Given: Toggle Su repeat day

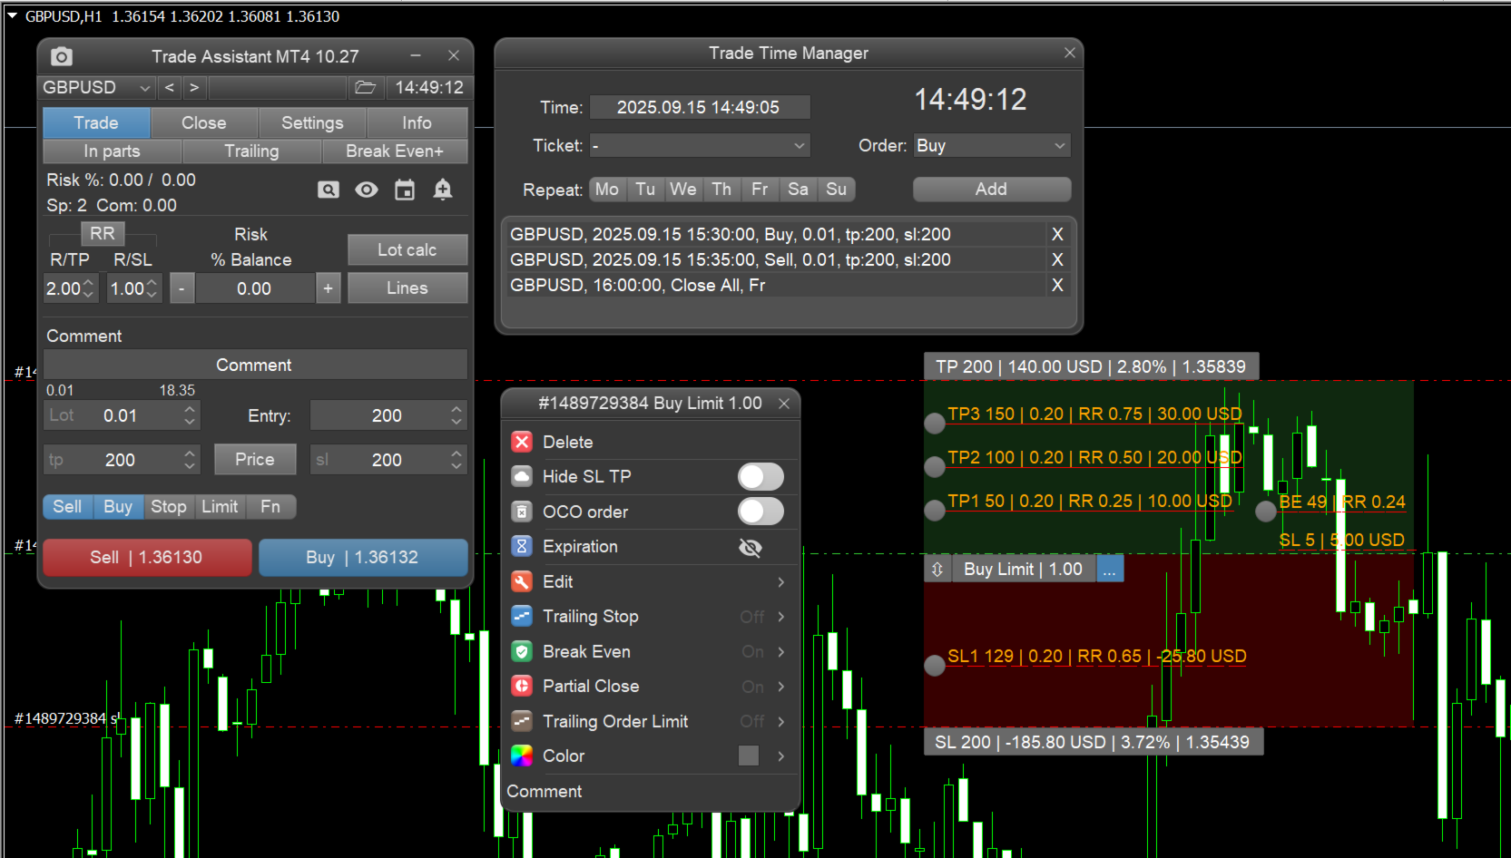Looking at the screenshot, I should (836, 189).
